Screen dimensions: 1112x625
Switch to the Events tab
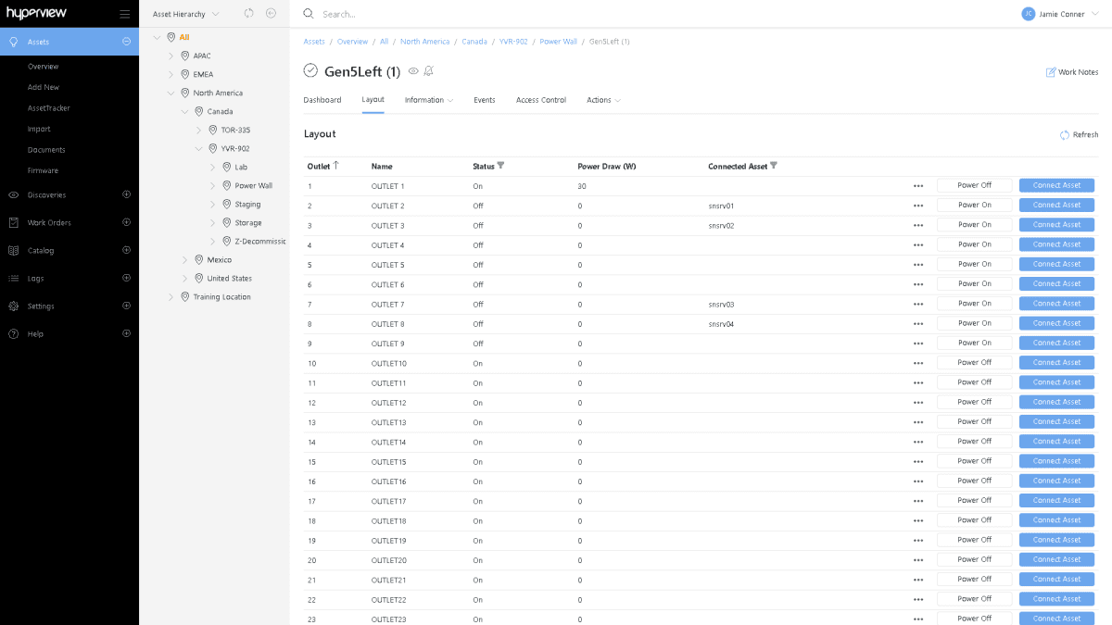tap(484, 100)
